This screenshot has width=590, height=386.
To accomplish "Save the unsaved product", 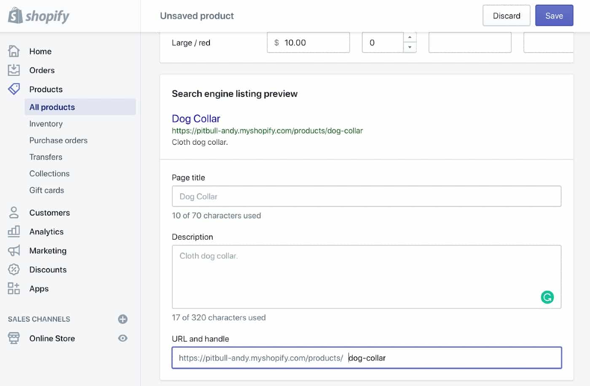I will pos(554,16).
